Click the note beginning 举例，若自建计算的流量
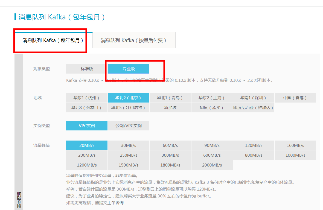 click(x=142, y=189)
